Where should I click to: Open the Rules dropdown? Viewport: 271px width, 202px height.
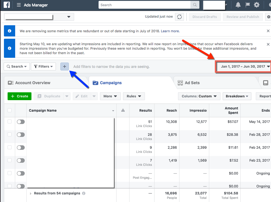[x=134, y=96]
